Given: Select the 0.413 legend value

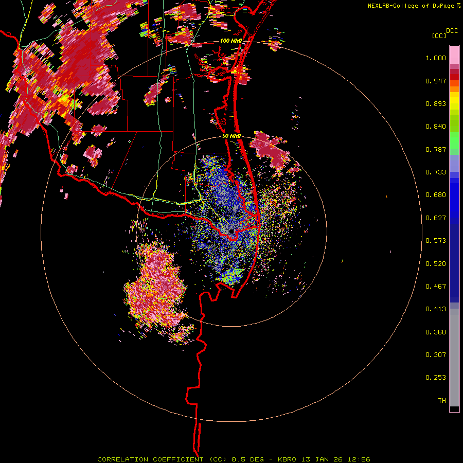Looking at the screenshot, I should [436, 309].
